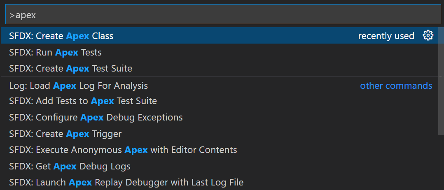Open Log: Load Apex Log For Analysis

pos(220,86)
